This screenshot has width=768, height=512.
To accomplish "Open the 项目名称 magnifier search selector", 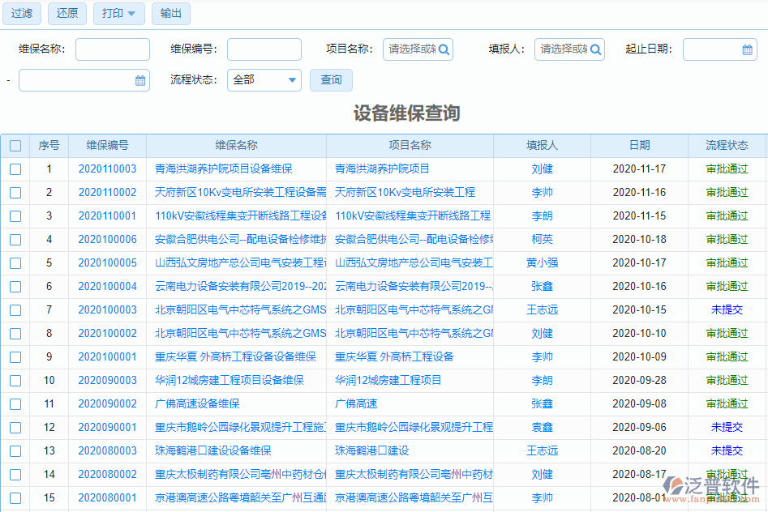I will [x=443, y=49].
